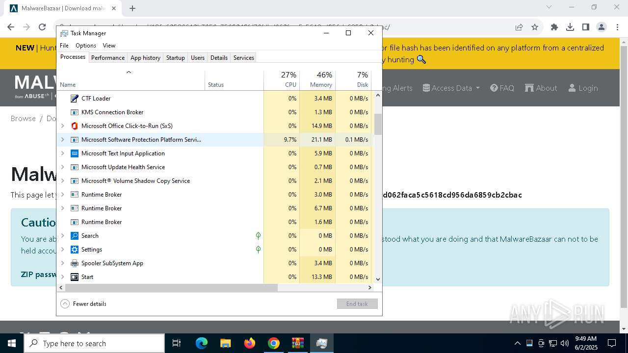Launch Firefox from the taskbar

[250, 343]
